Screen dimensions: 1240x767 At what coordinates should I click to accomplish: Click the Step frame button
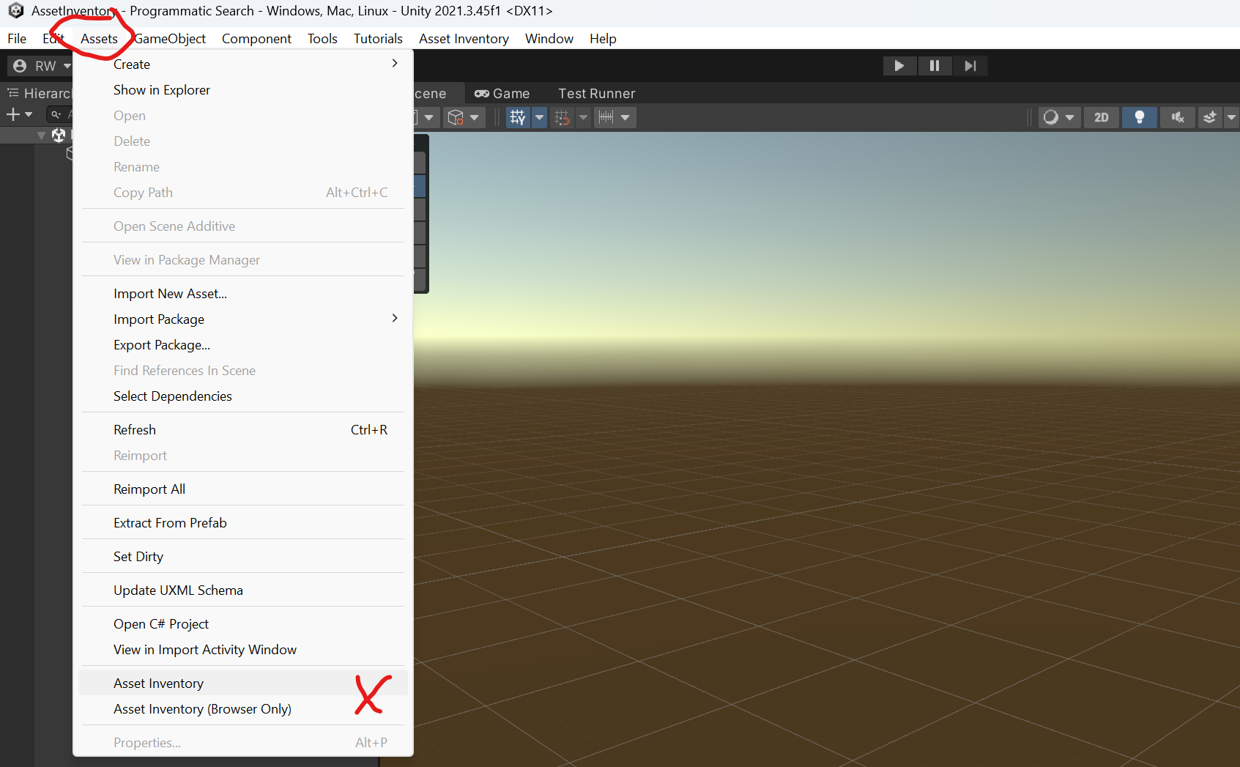coord(970,66)
